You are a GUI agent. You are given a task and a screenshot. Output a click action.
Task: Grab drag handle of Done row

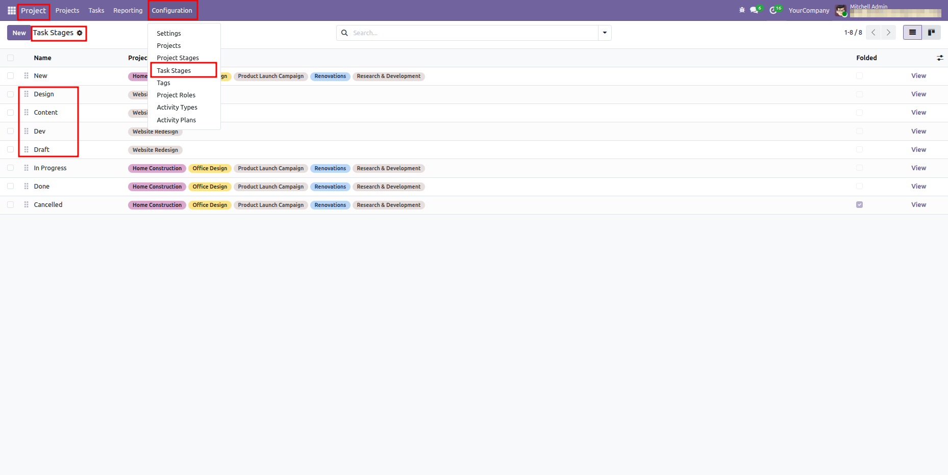point(26,187)
